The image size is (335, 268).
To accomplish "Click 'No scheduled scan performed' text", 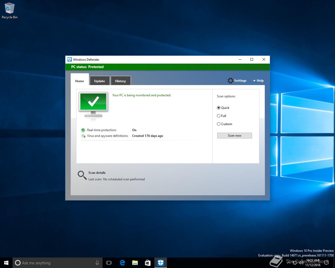I will [x=124, y=179].
